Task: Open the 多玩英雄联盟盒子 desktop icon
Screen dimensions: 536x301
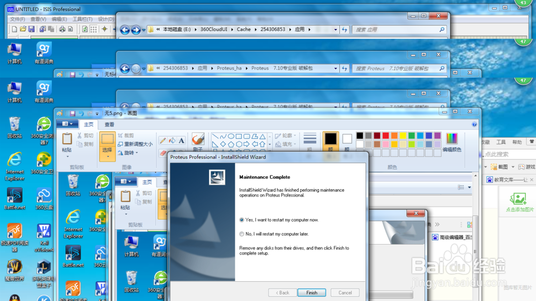Action: click(x=43, y=273)
